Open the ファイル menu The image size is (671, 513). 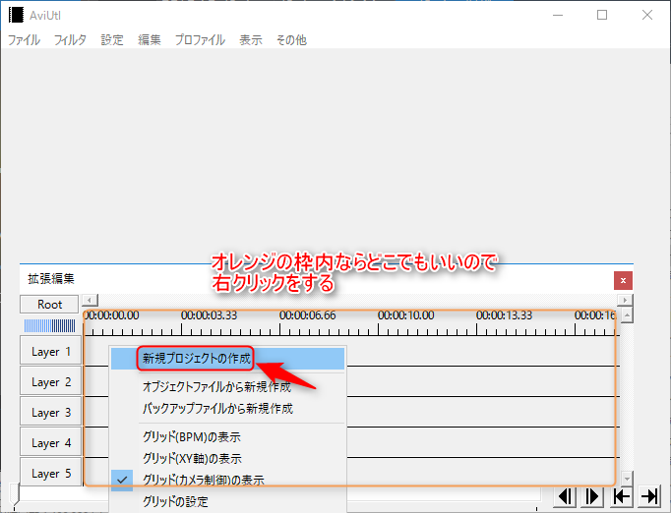pos(24,40)
